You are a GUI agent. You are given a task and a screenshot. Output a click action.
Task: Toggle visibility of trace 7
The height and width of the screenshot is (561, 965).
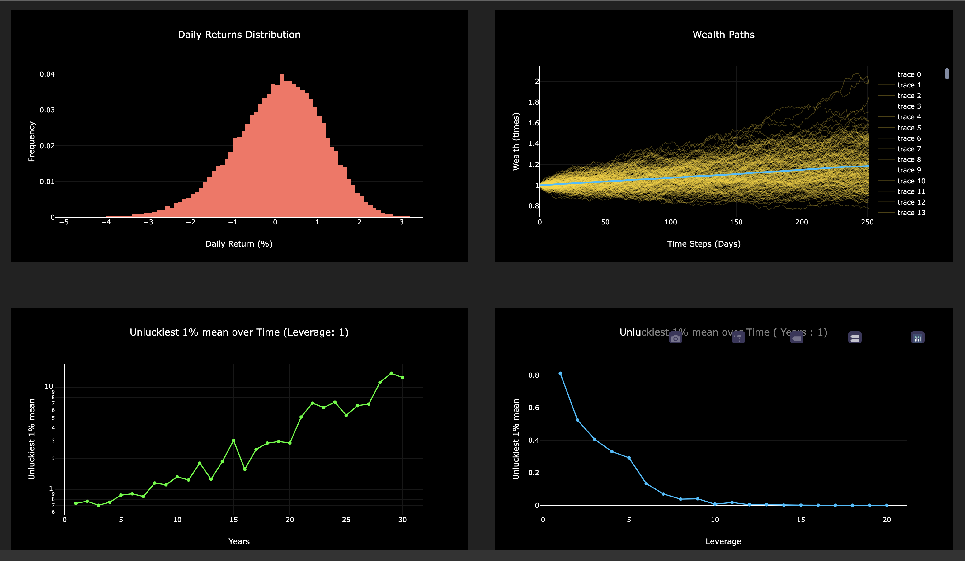click(909, 148)
